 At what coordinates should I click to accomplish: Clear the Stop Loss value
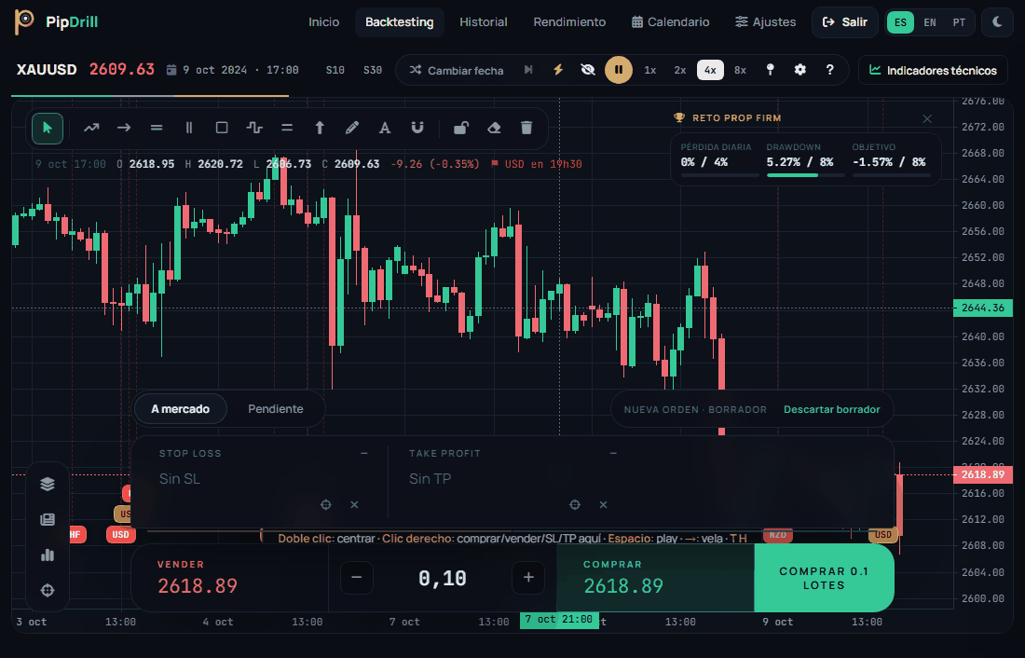(354, 504)
